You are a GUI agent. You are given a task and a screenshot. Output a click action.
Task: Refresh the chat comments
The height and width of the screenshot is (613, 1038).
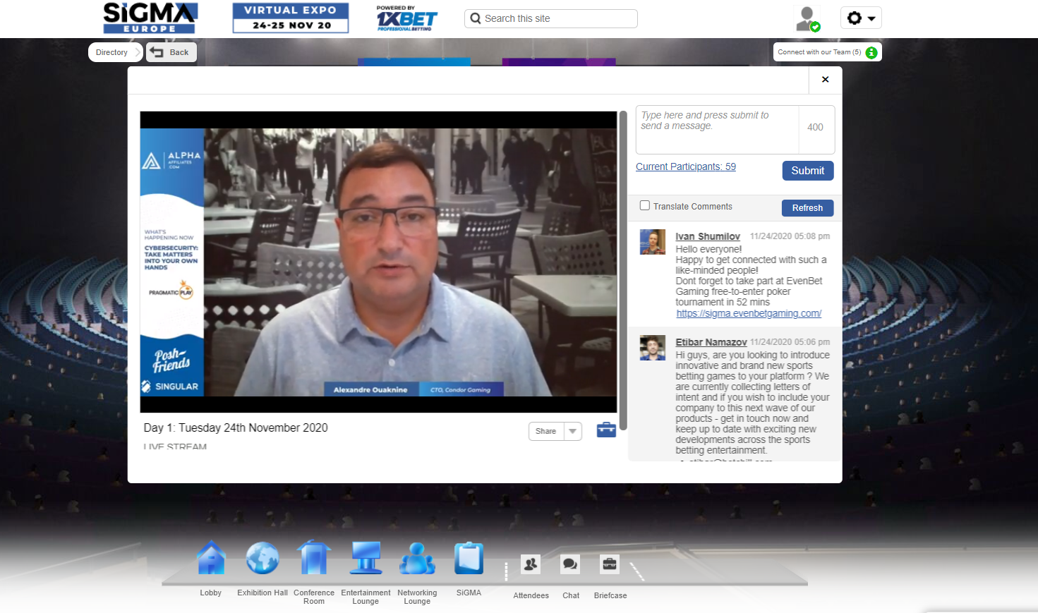807,208
